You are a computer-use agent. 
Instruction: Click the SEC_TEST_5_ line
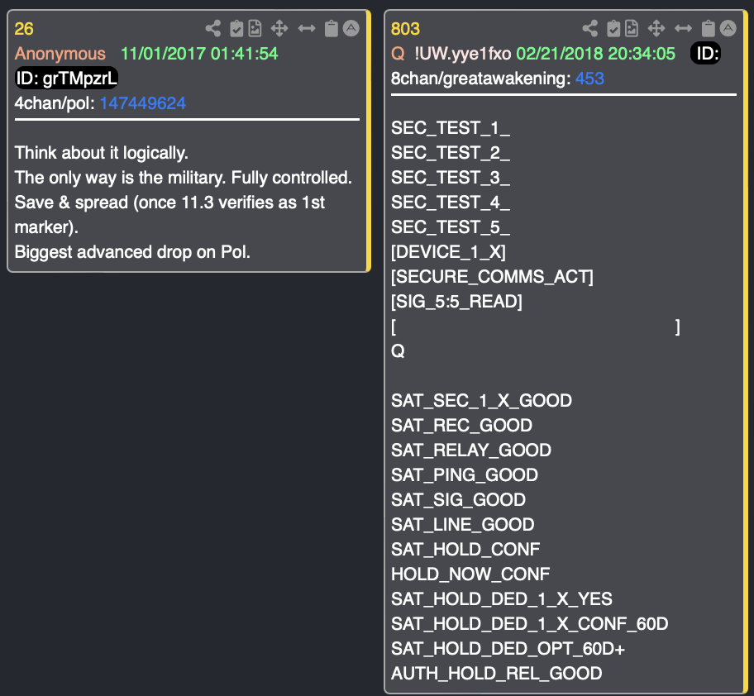coord(451,227)
